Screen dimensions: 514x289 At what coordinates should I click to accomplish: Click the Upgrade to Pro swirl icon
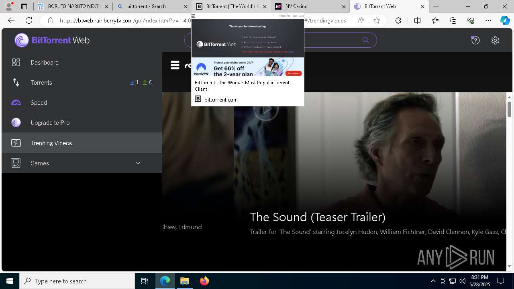pyautogui.click(x=16, y=123)
